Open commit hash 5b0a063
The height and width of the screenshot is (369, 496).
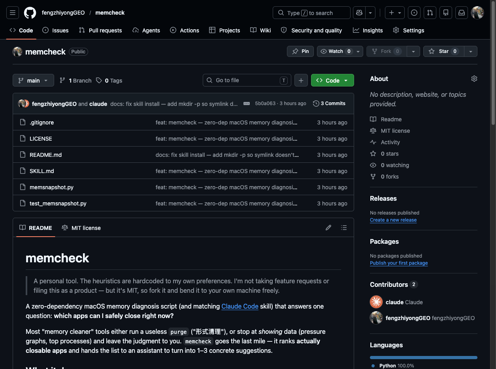pyautogui.click(x=265, y=104)
